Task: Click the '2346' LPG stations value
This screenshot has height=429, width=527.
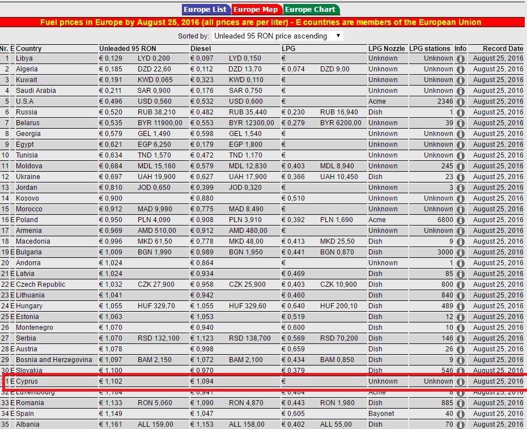Action: (x=445, y=101)
